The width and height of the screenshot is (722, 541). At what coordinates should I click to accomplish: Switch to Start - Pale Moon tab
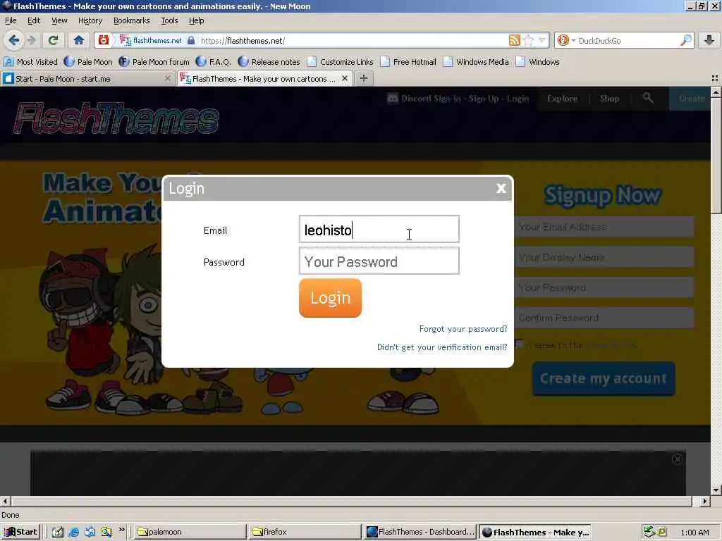87,79
